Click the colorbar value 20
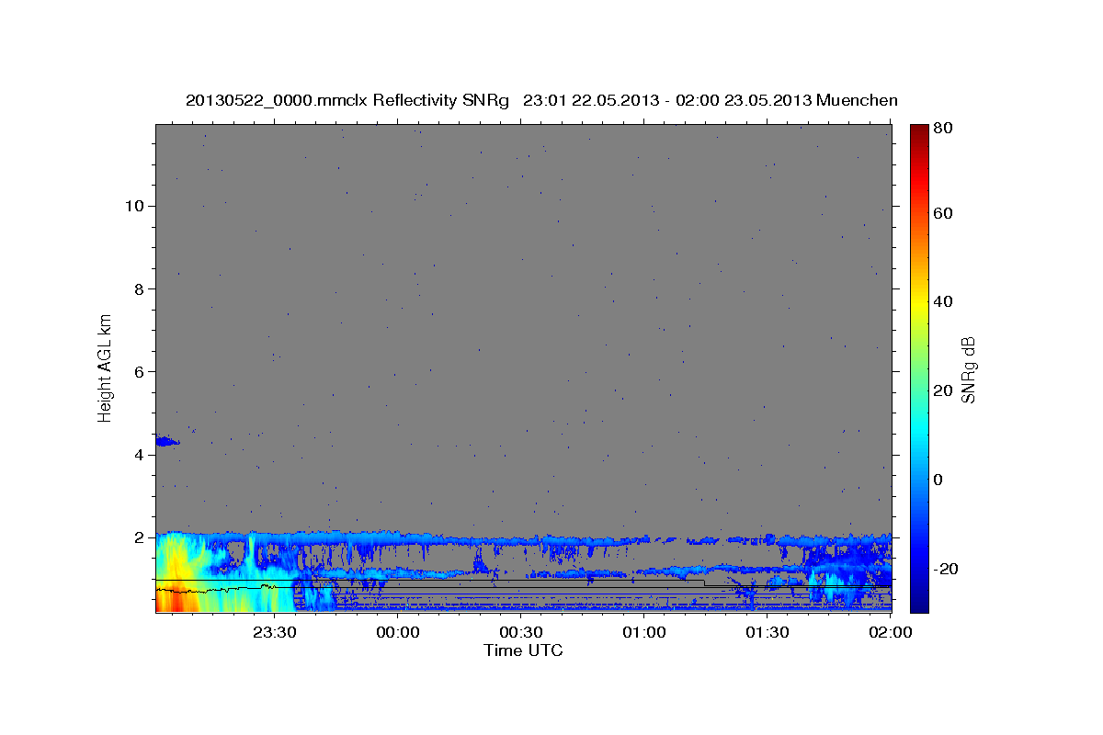This screenshot has height=735, width=1103. pyautogui.click(x=941, y=390)
